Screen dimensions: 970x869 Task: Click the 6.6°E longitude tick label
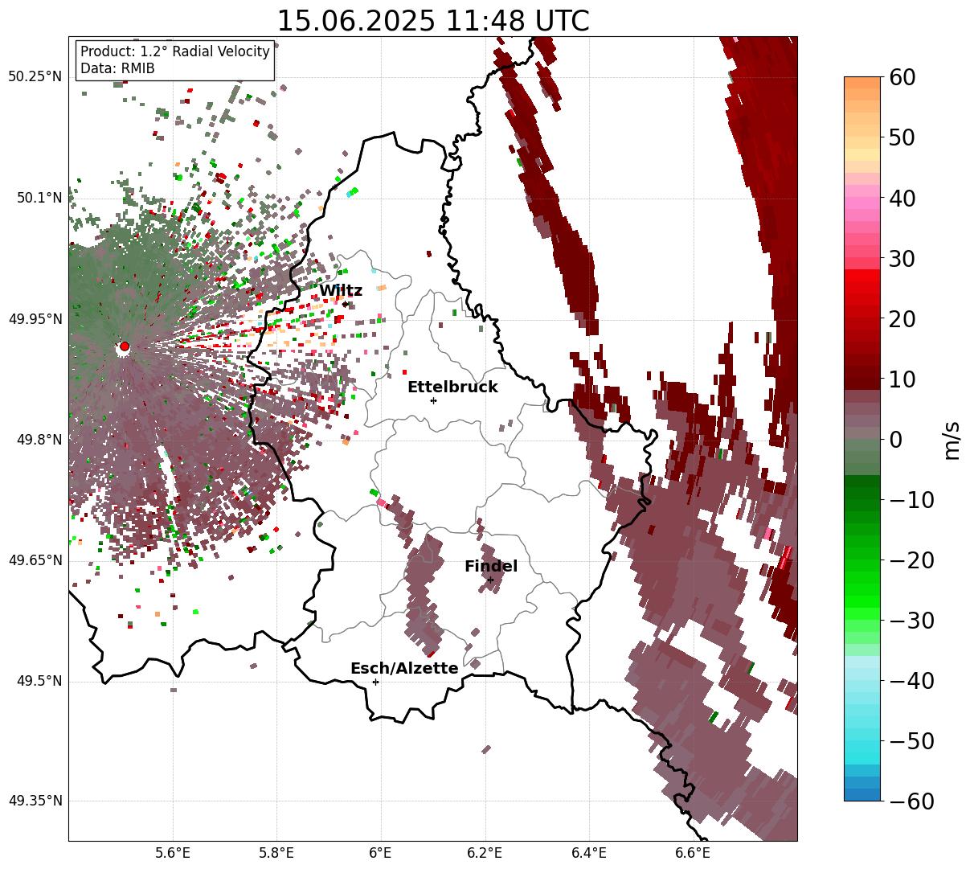[x=693, y=853]
